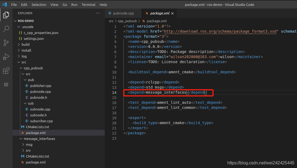Viewport: 297px width, 168px height.
Task: Select the package.xml editor tab
Action: (159, 13)
